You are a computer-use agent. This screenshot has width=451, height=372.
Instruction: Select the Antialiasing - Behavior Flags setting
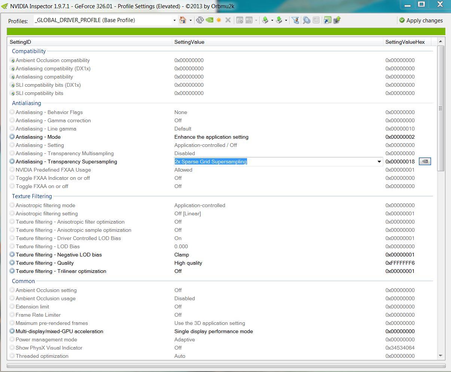(220, 112)
